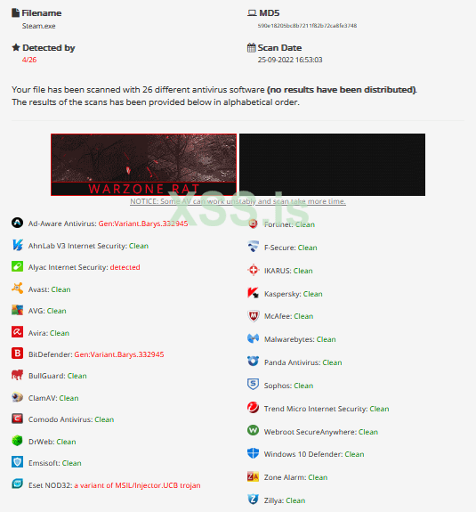Click the Ad-Aware Antivirus logo icon
476x512 pixels.
(17, 223)
